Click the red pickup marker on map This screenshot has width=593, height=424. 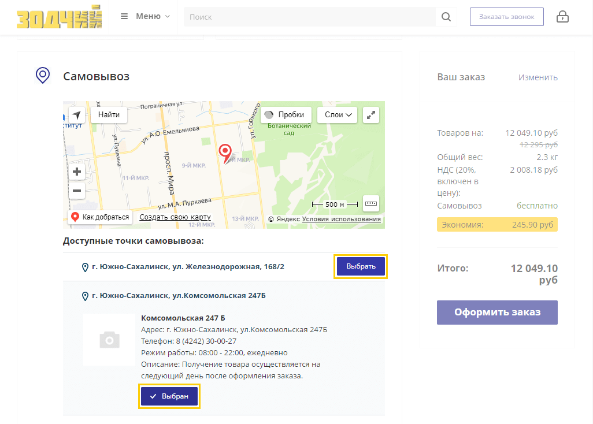pyautogui.click(x=226, y=152)
